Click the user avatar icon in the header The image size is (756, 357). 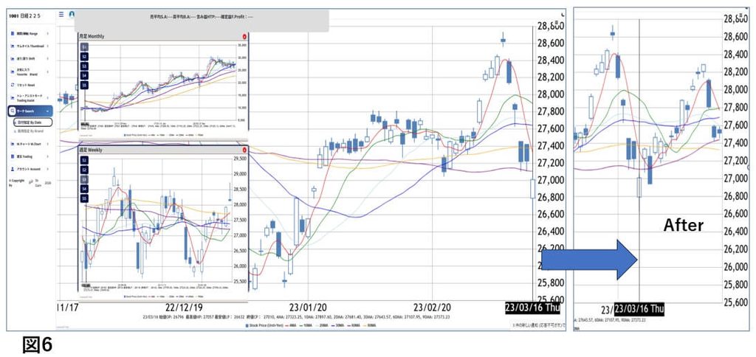coord(72,14)
